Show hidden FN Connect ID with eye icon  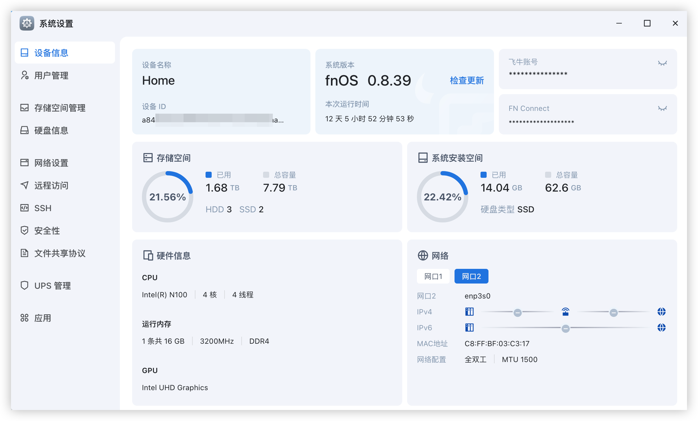coord(662,108)
